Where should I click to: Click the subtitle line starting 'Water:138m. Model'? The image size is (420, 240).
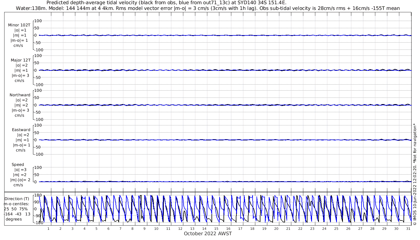pyautogui.click(x=208, y=8)
